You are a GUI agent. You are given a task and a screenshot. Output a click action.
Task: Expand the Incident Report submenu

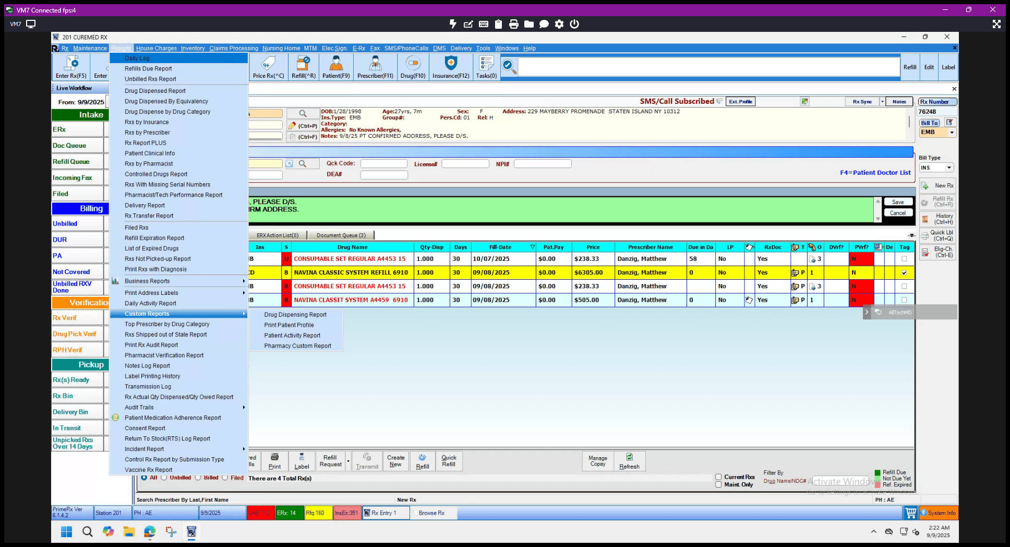coord(178,449)
